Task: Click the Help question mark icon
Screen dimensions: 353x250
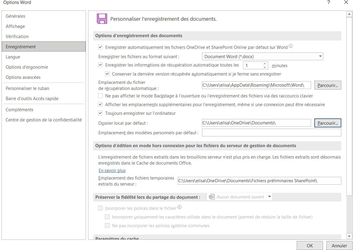Action: point(329,2)
